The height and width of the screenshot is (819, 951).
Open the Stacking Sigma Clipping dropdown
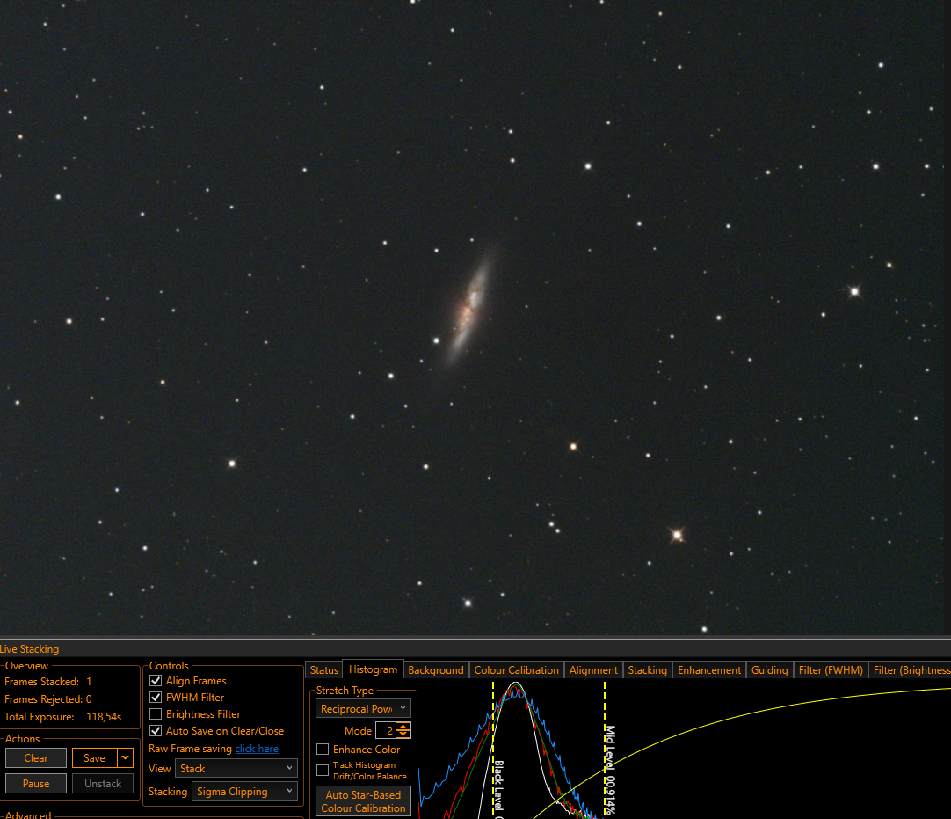coord(244,792)
